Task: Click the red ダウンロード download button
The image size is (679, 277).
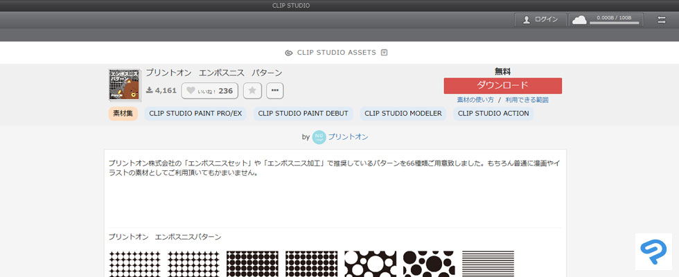Action: pyautogui.click(x=503, y=86)
